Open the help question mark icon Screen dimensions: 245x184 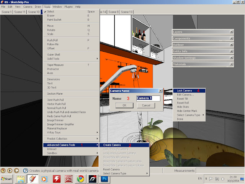[26, 171]
